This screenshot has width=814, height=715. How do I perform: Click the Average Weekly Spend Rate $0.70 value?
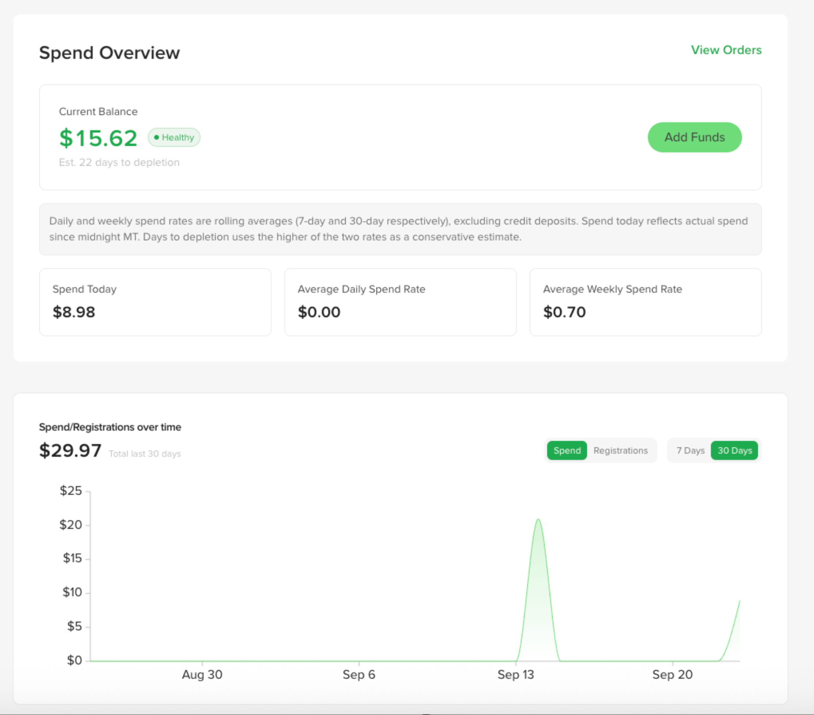click(564, 312)
